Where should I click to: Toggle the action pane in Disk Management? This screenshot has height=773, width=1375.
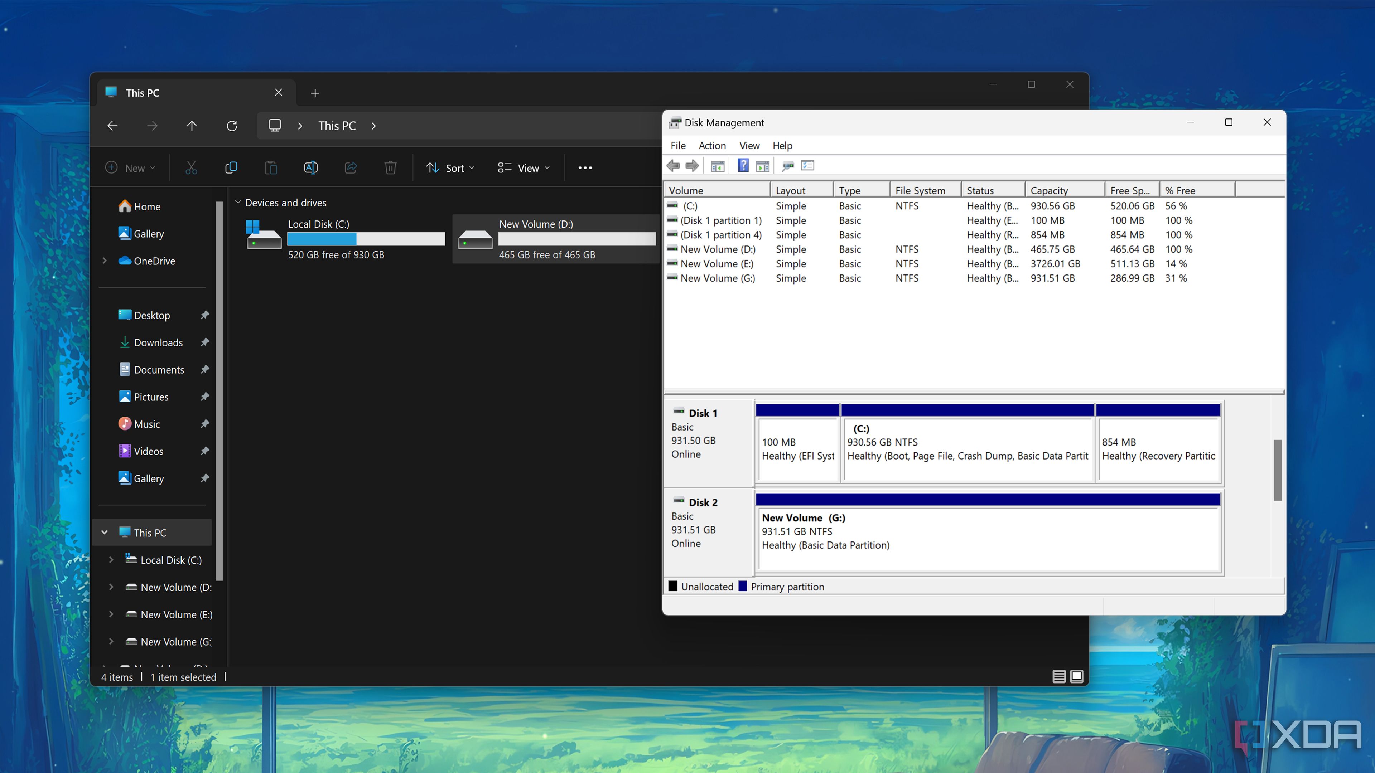point(762,165)
